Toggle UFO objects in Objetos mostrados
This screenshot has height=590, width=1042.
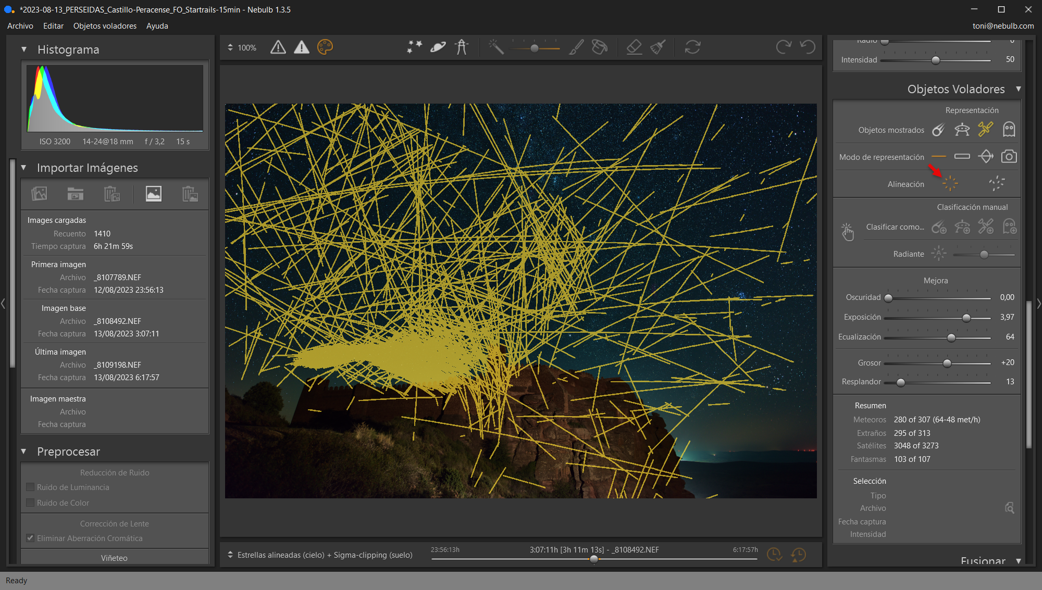pyautogui.click(x=962, y=130)
